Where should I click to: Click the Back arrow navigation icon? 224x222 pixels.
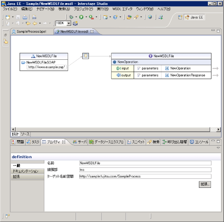coord(35,23)
